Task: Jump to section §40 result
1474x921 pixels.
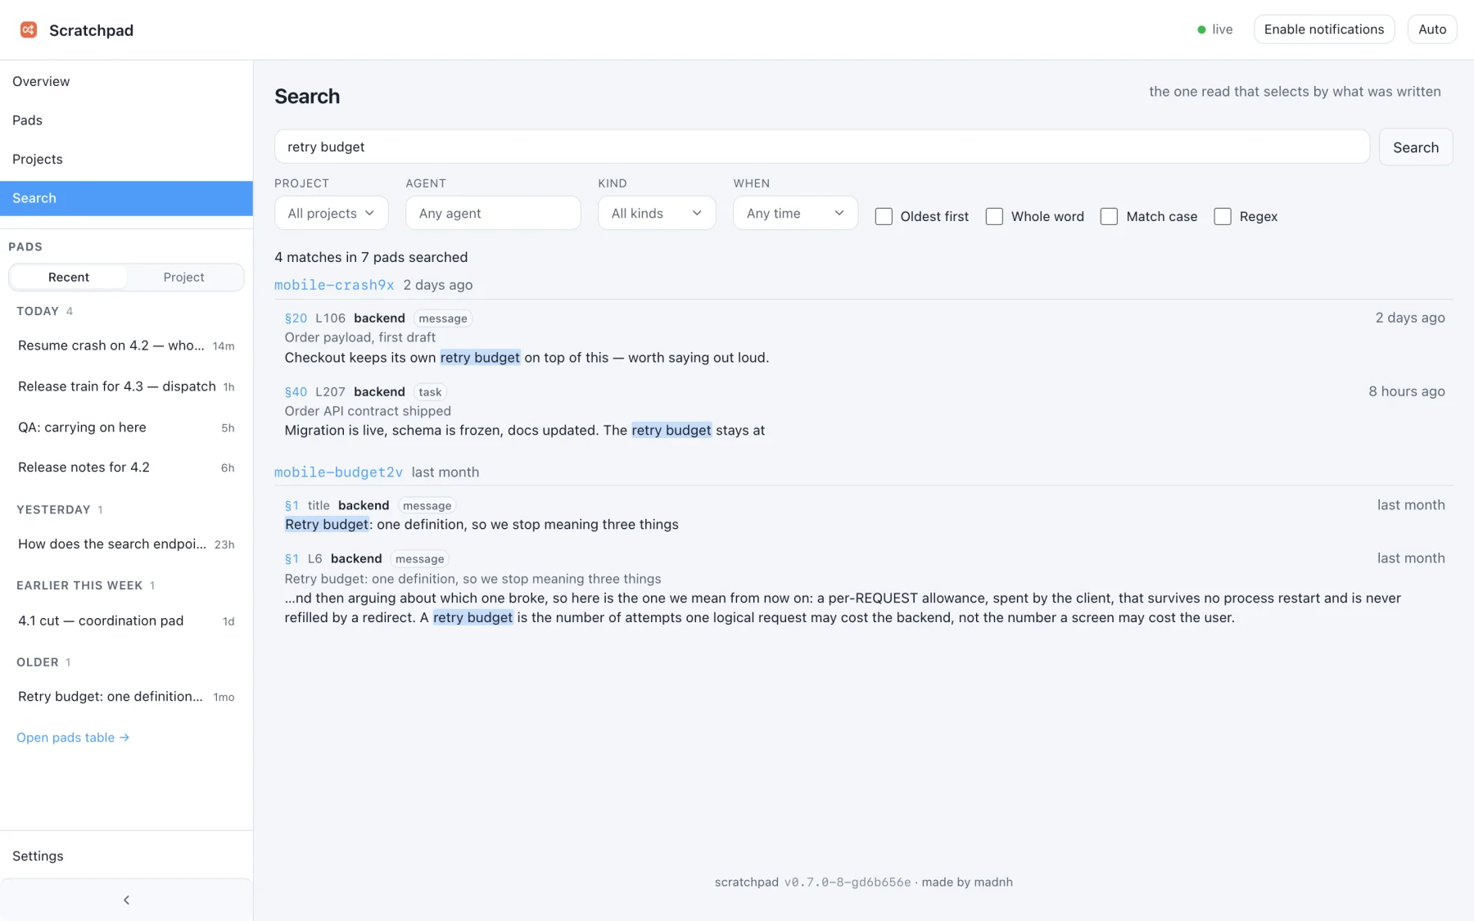Action: coord(296,391)
